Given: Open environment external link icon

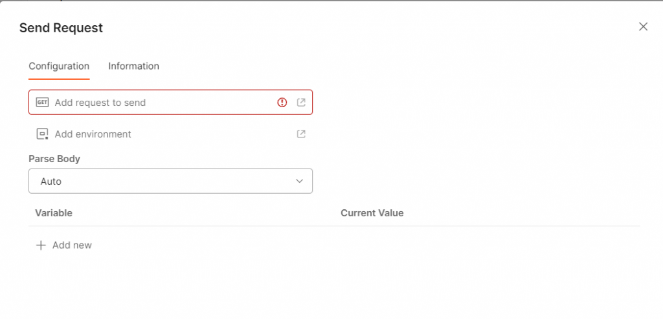Looking at the screenshot, I should (x=301, y=134).
